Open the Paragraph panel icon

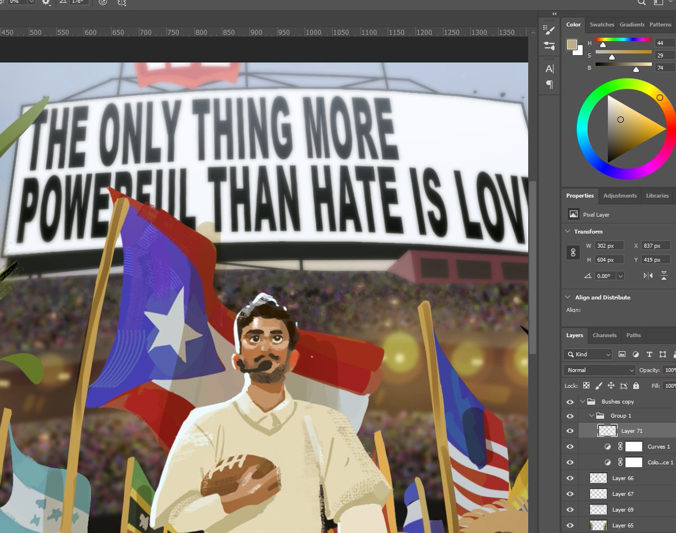point(550,83)
